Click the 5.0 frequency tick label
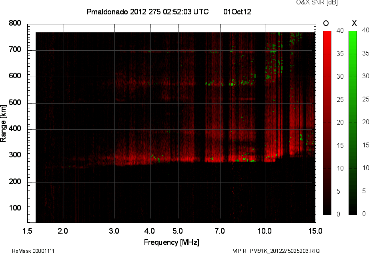This screenshot has height=254, width=369. [x=178, y=231]
